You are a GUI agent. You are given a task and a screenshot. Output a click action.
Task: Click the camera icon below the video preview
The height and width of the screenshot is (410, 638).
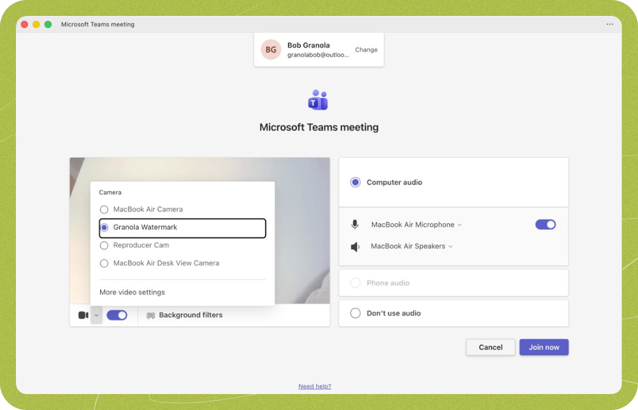(x=83, y=315)
